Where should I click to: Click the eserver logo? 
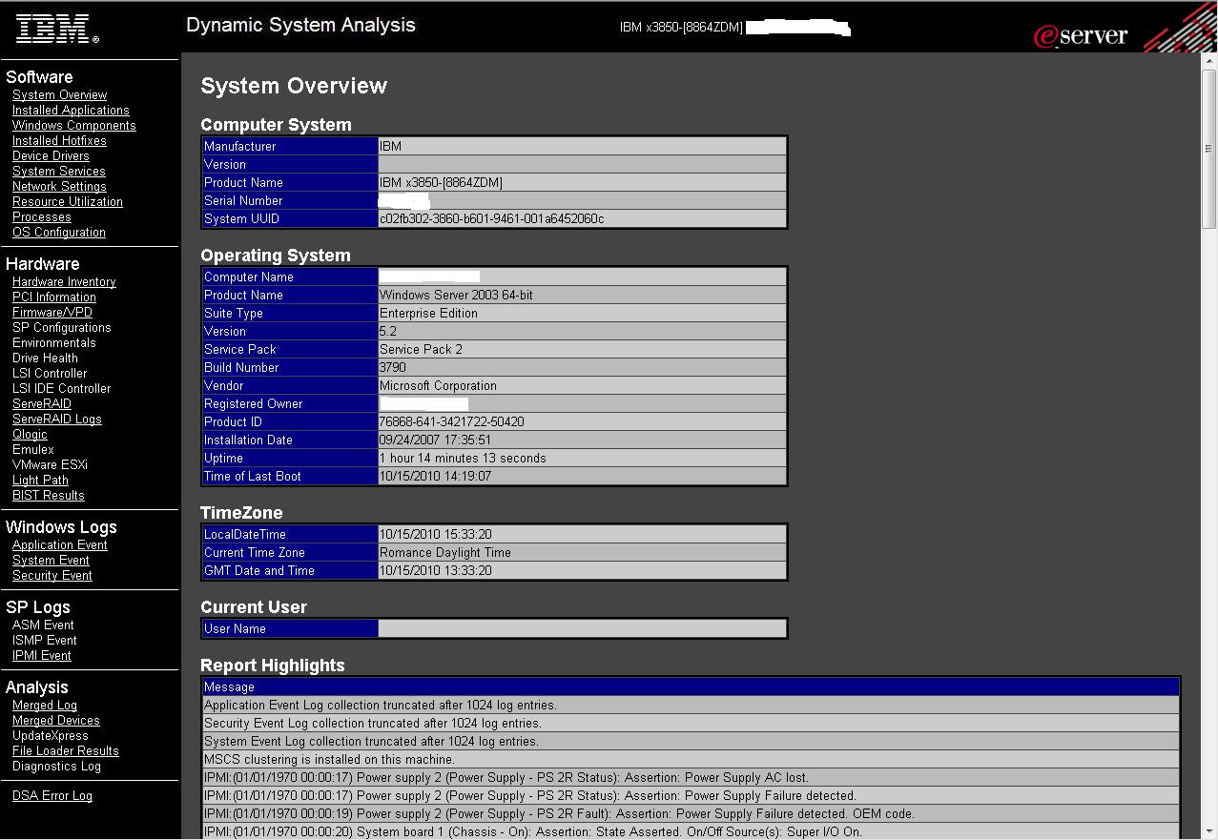click(x=1081, y=34)
